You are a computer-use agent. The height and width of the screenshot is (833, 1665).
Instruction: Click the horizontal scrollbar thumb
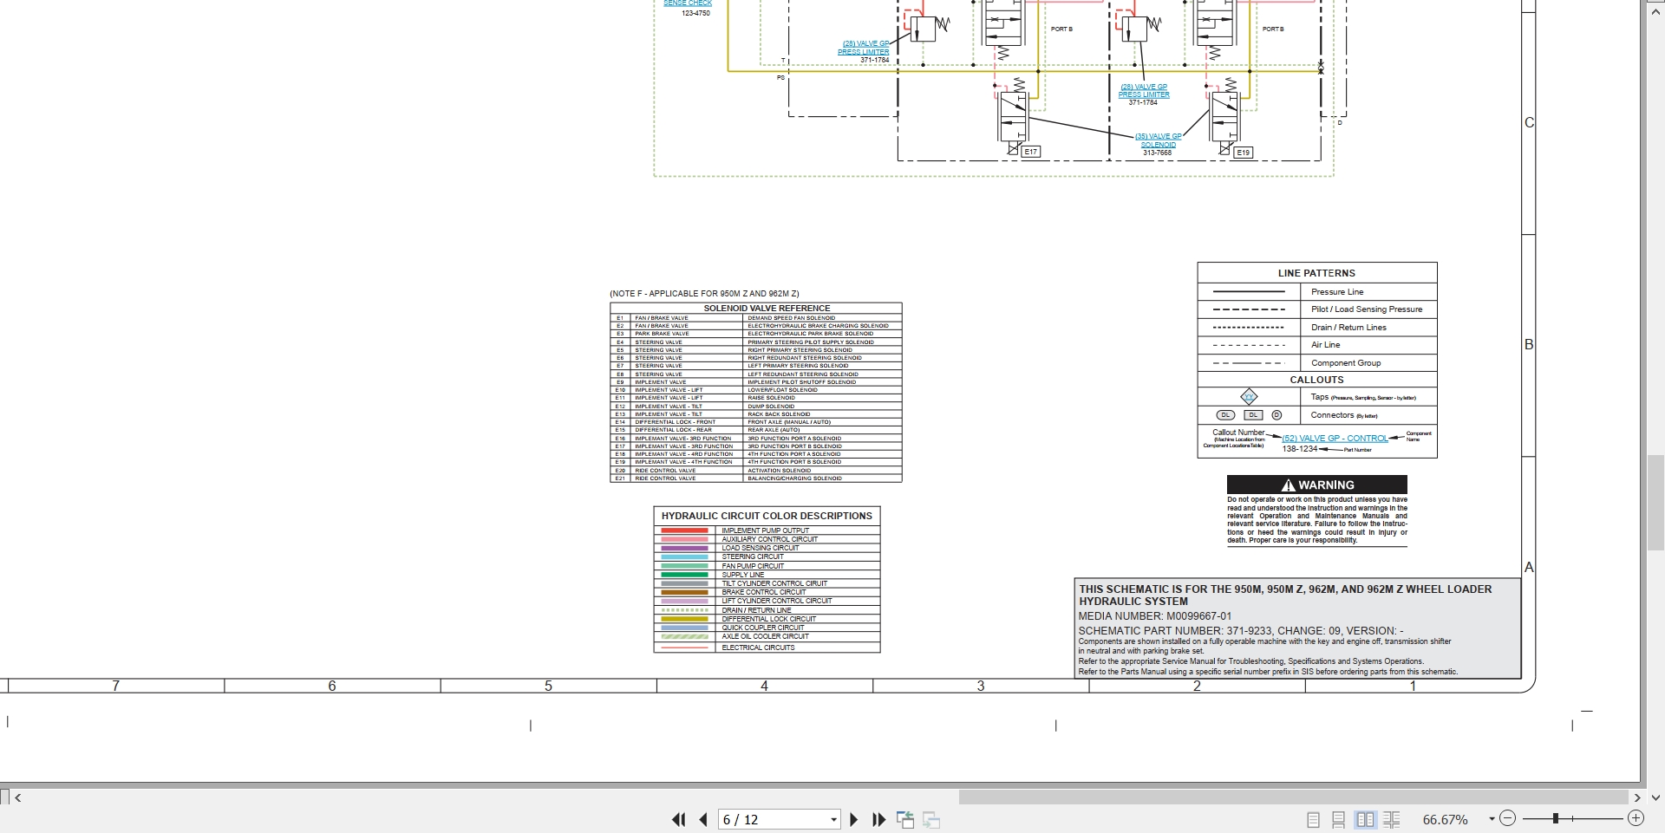pyautogui.click(x=1293, y=797)
